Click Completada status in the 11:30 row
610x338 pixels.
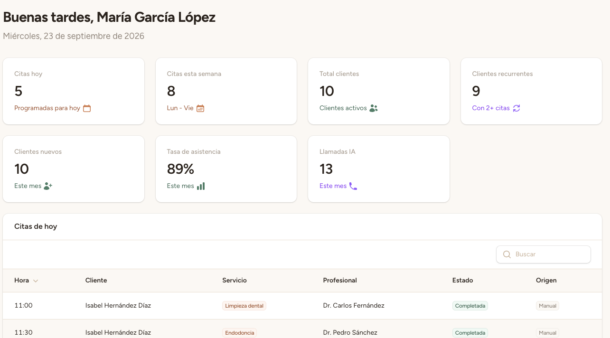click(x=470, y=333)
